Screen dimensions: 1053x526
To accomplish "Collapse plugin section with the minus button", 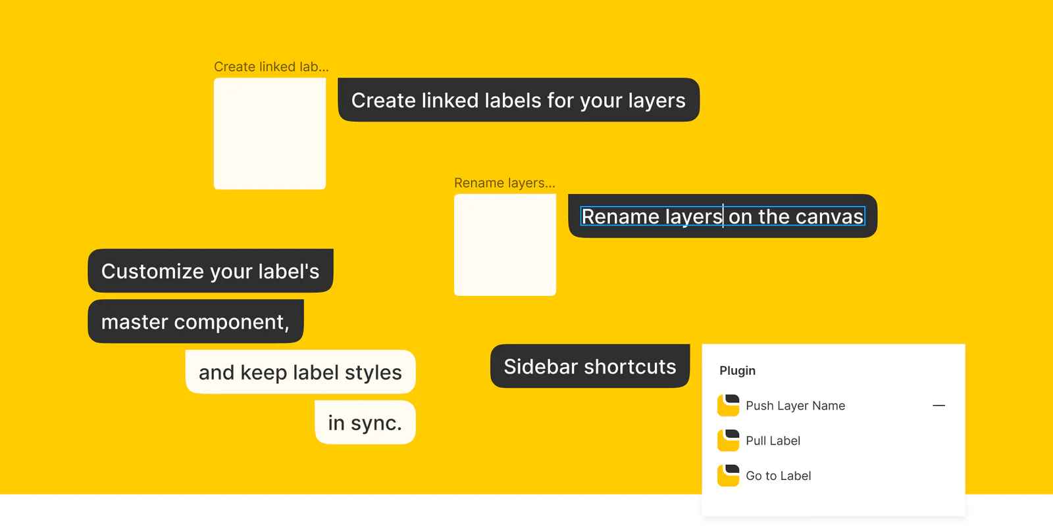I will (x=938, y=406).
